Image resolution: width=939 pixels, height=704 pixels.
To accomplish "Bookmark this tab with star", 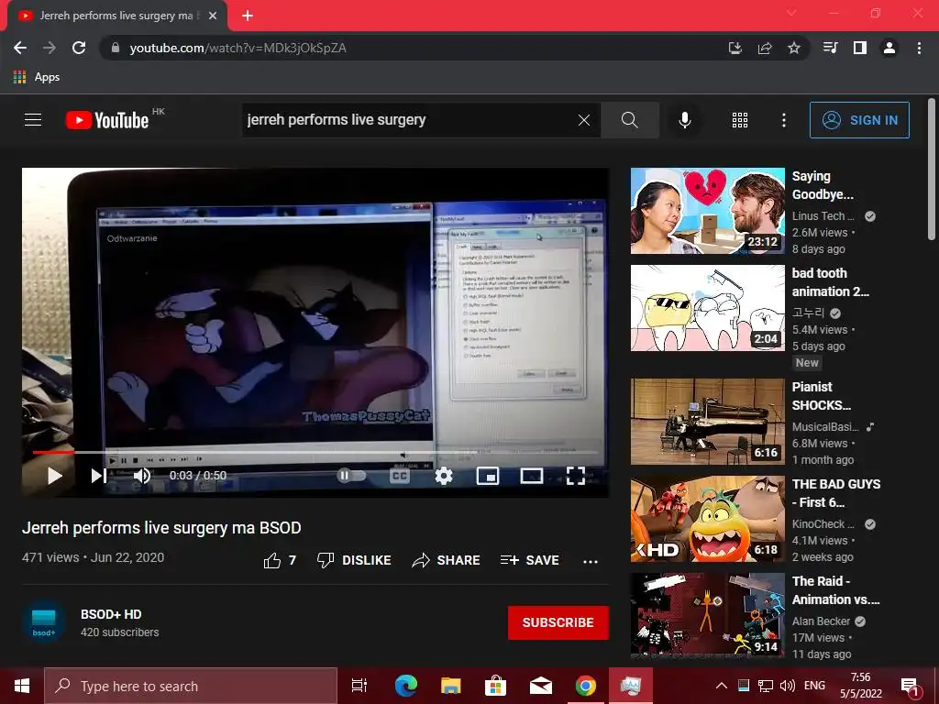I will tap(793, 48).
